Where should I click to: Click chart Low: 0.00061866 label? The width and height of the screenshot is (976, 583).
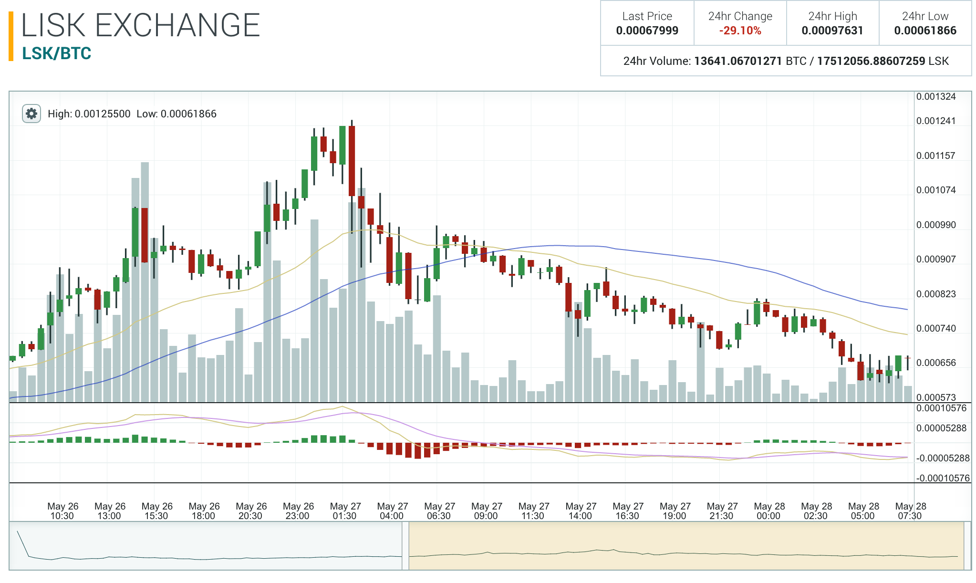[177, 114]
